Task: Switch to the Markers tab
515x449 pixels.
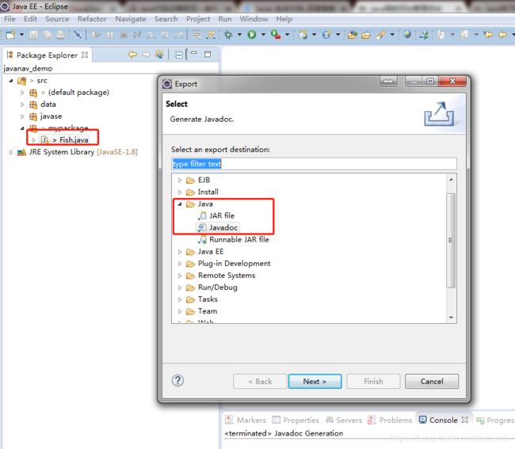Action: [246, 420]
